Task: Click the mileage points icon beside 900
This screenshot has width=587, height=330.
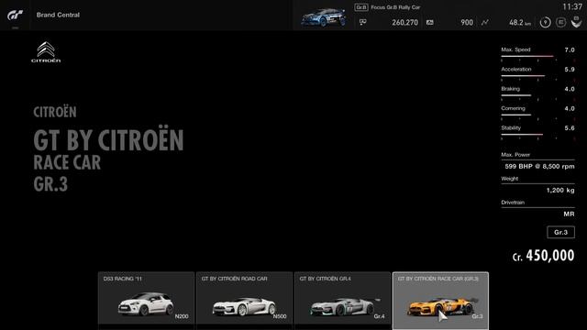Action: (x=430, y=22)
